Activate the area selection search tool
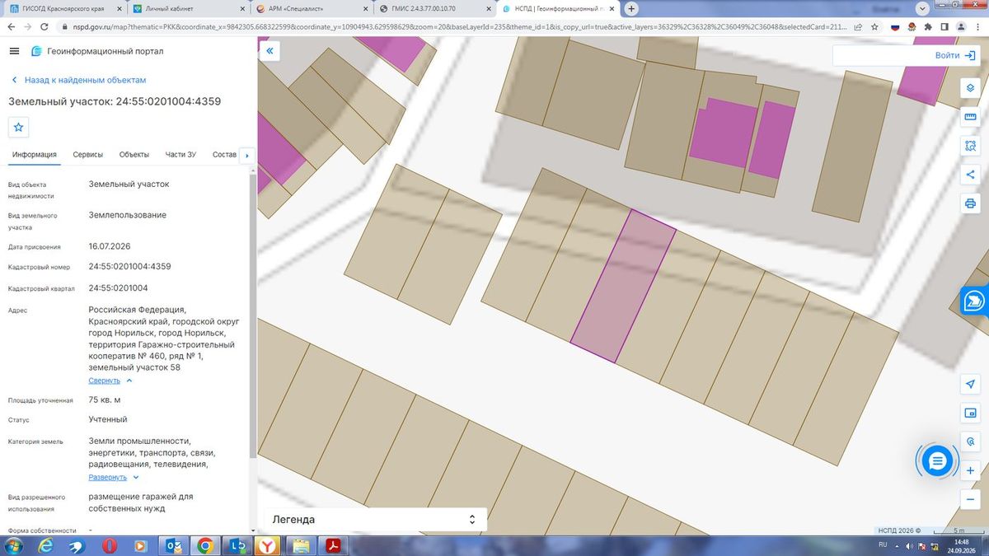This screenshot has height=556, width=989. click(970, 145)
